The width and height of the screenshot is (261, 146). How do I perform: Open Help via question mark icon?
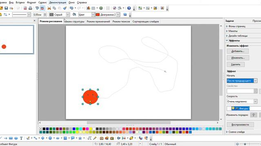(129, 8)
